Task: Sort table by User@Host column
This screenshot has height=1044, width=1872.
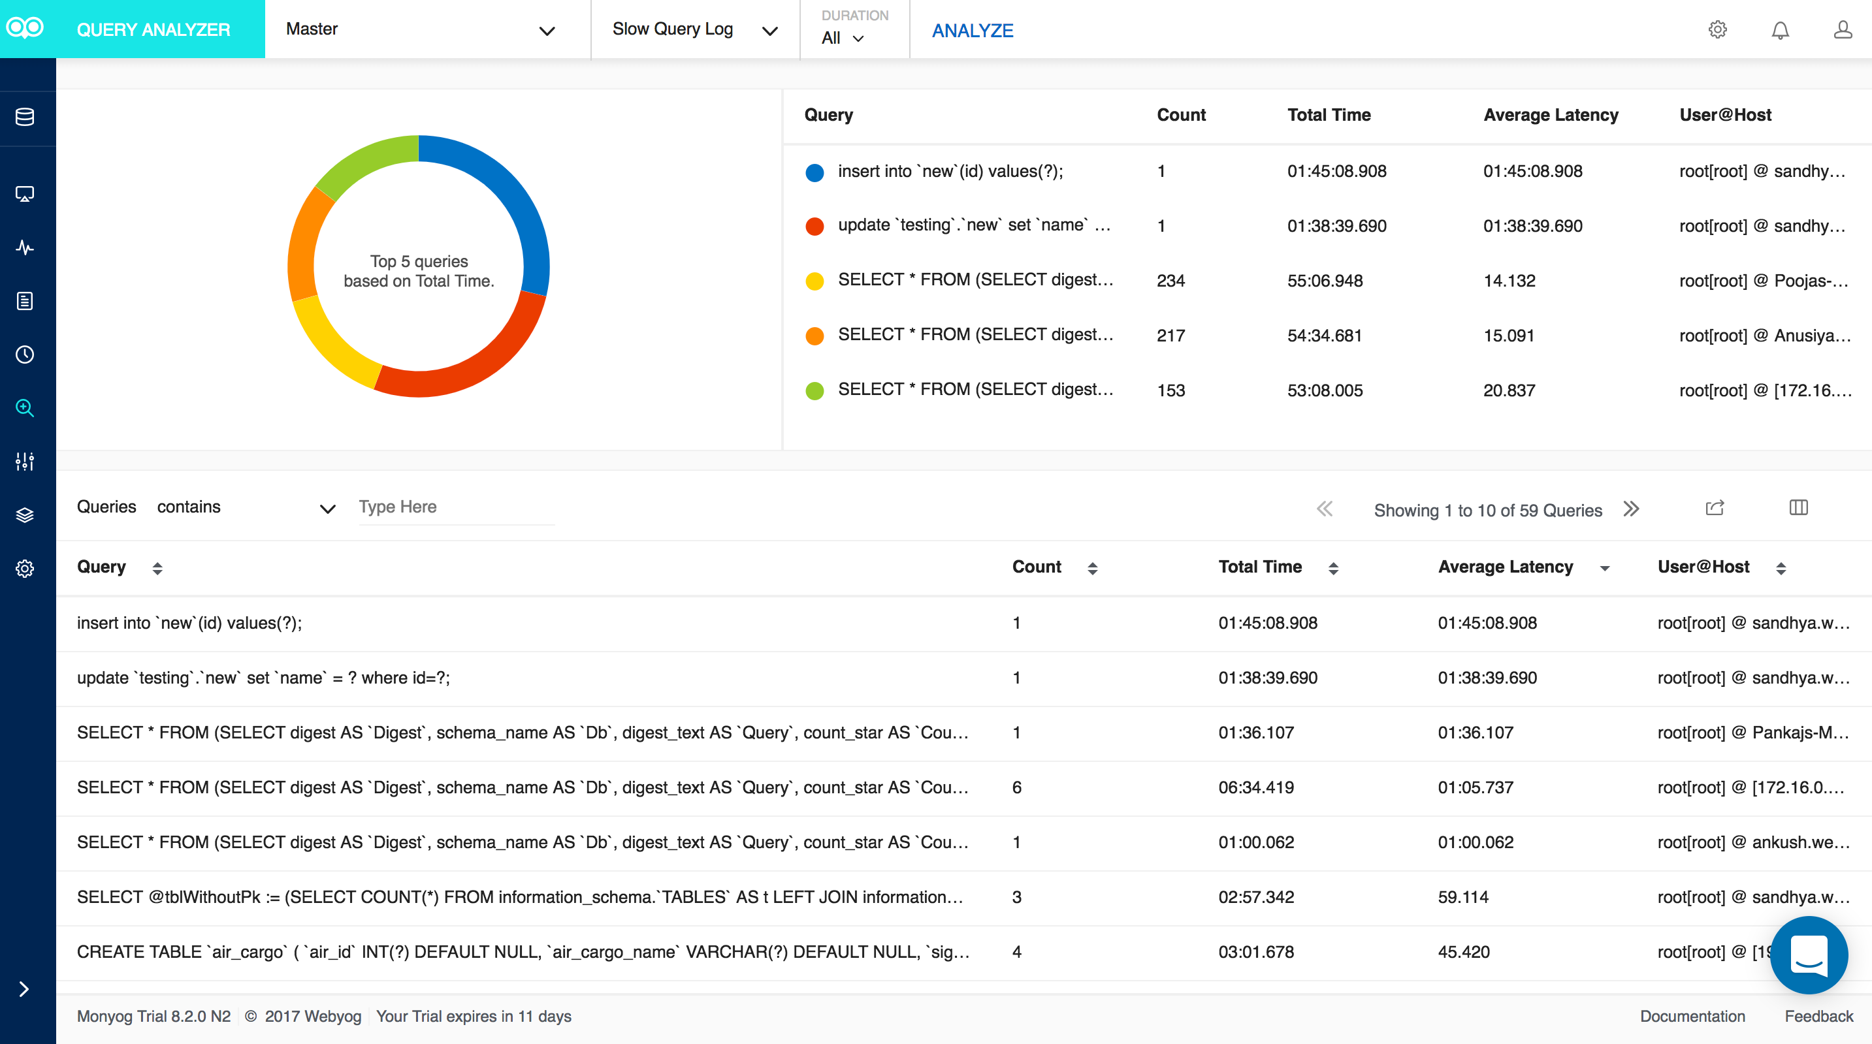Action: (x=1781, y=568)
